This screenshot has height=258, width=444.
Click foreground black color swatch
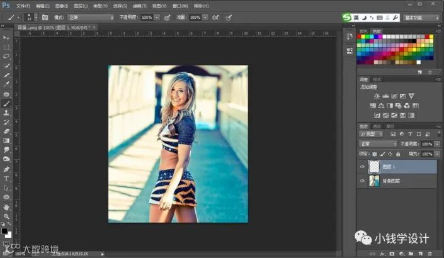[4, 231]
